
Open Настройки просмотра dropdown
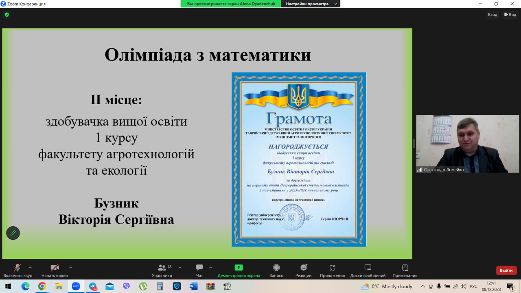(x=311, y=4)
